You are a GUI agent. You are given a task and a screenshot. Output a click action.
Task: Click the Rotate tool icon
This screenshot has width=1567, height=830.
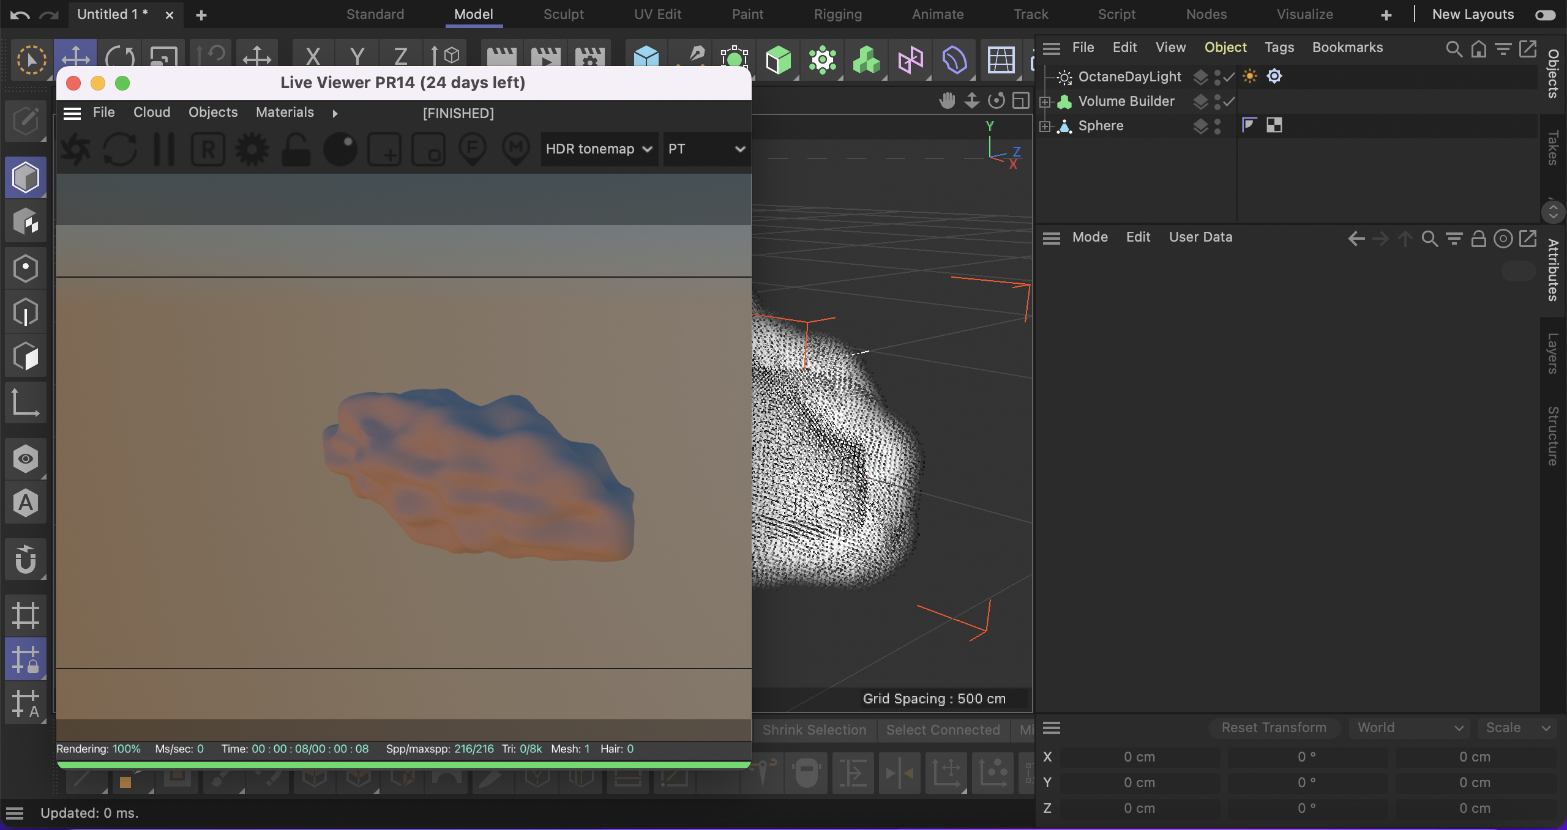pos(120,57)
